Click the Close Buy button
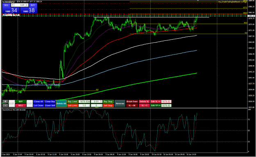Screen dimensions: 256x157 coord(50,102)
